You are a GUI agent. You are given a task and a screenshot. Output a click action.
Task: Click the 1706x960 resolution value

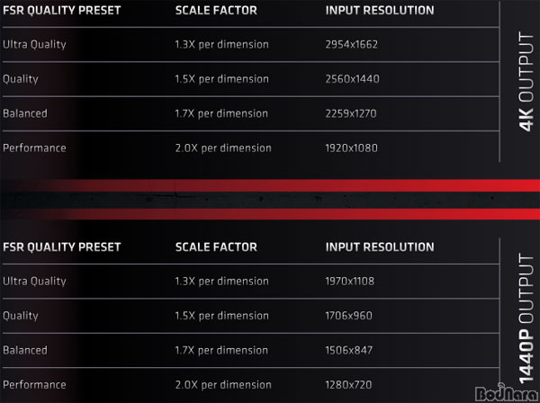pos(348,316)
